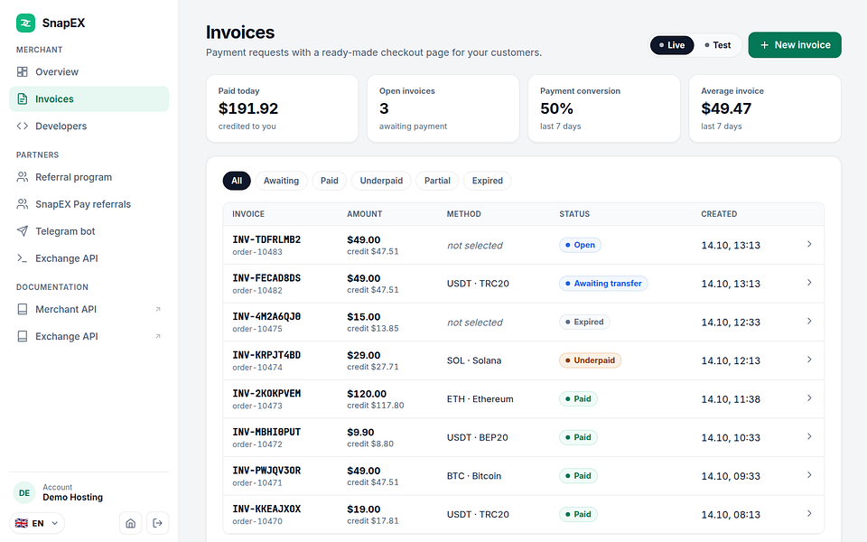Click the Expired status badge
The height and width of the screenshot is (542, 867).
(x=584, y=322)
